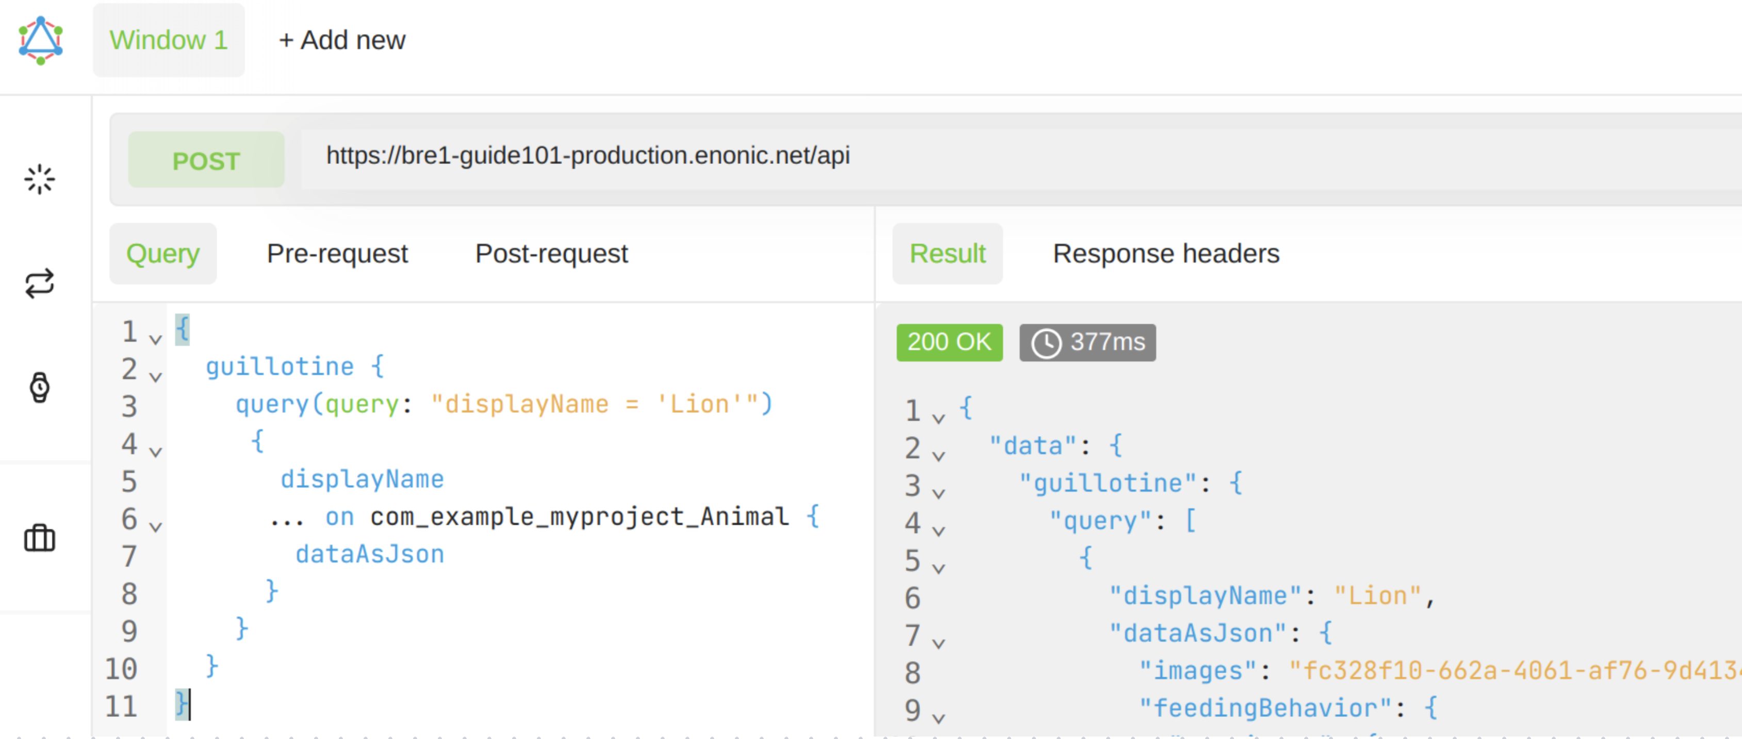Click the watch icon in the sidebar
This screenshot has width=1742, height=739.
[x=40, y=387]
